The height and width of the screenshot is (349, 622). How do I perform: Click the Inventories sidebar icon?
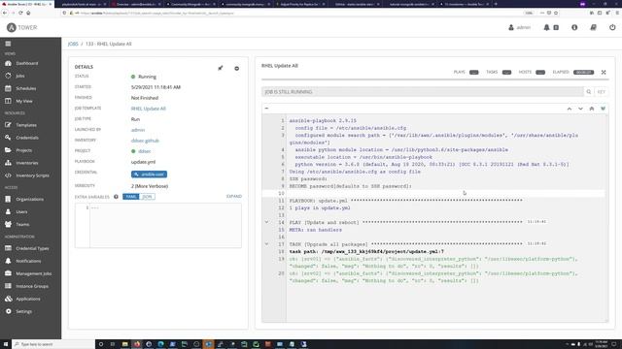[x=8, y=163]
